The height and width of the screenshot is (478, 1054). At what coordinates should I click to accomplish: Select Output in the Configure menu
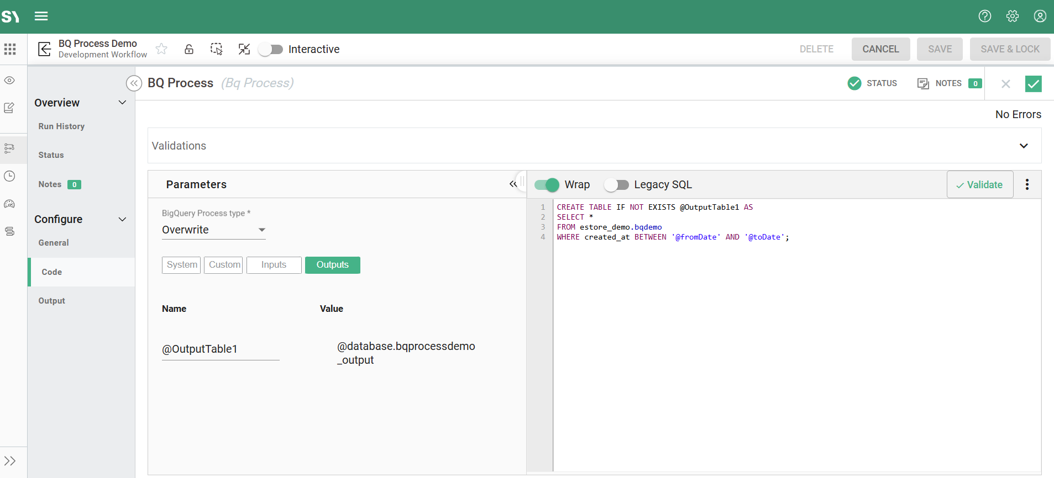[x=52, y=301]
